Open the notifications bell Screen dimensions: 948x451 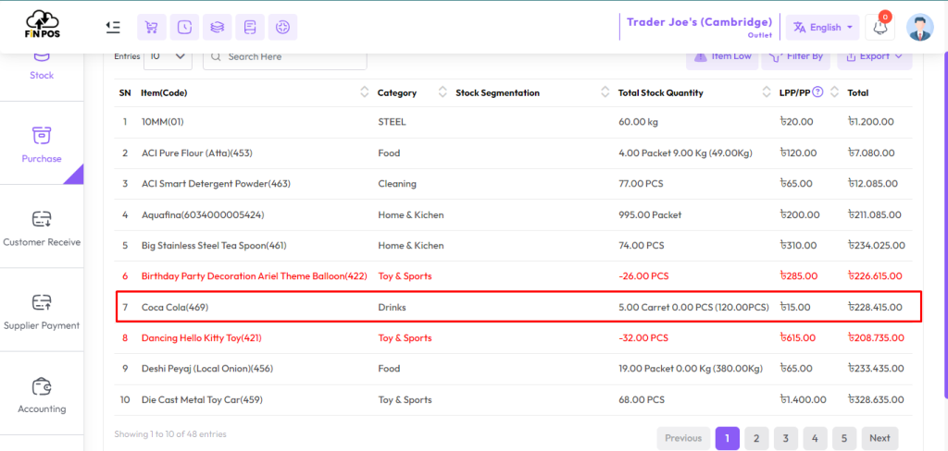tap(879, 27)
